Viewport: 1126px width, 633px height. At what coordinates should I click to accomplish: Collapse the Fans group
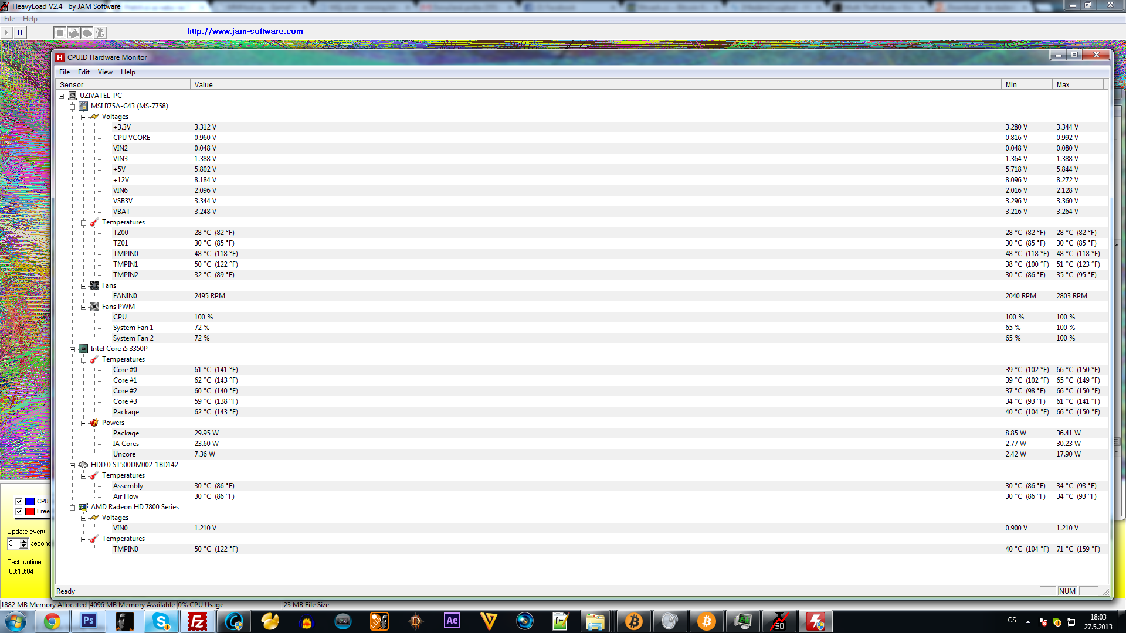(83, 285)
